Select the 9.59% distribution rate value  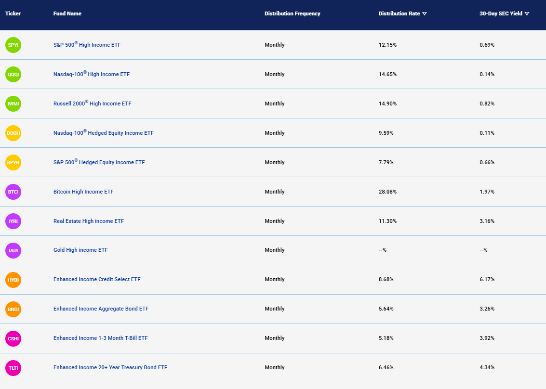point(386,133)
